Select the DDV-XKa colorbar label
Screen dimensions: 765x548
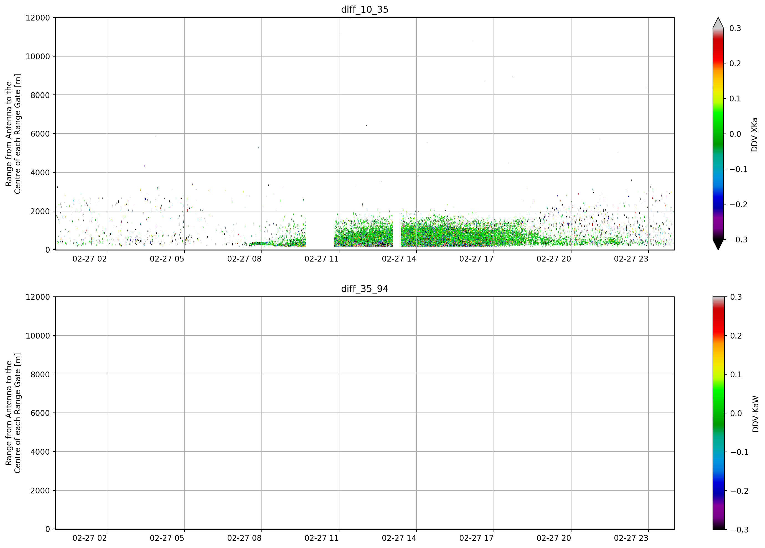pos(754,134)
